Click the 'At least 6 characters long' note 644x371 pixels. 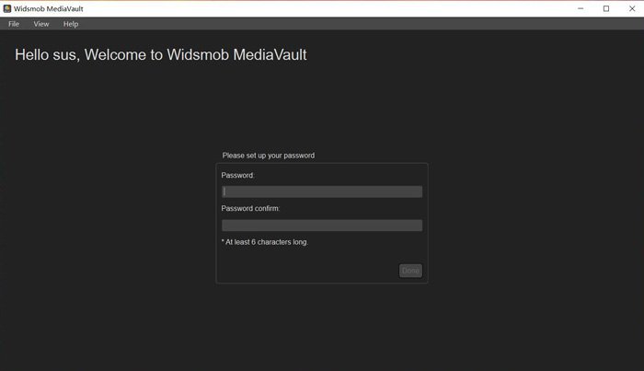265,242
